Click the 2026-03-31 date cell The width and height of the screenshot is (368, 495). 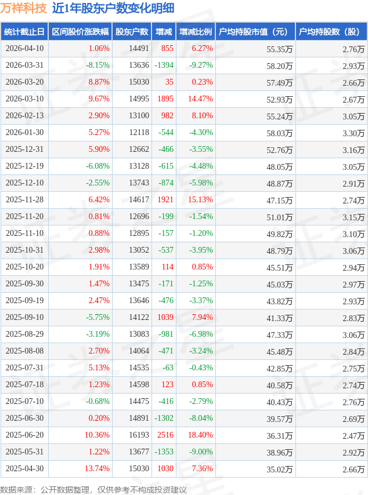pyautogui.click(x=24, y=65)
